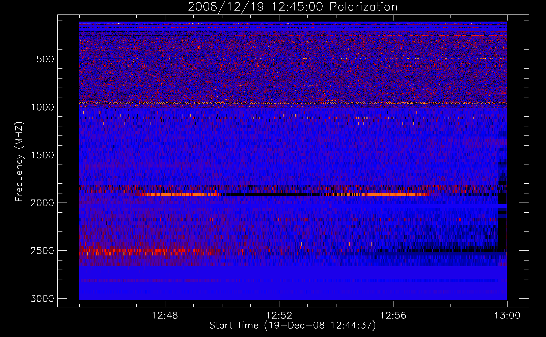546x337 pixels.
Task: Click the 'Frequency (MHZ)' axis label
Action: coord(20,162)
